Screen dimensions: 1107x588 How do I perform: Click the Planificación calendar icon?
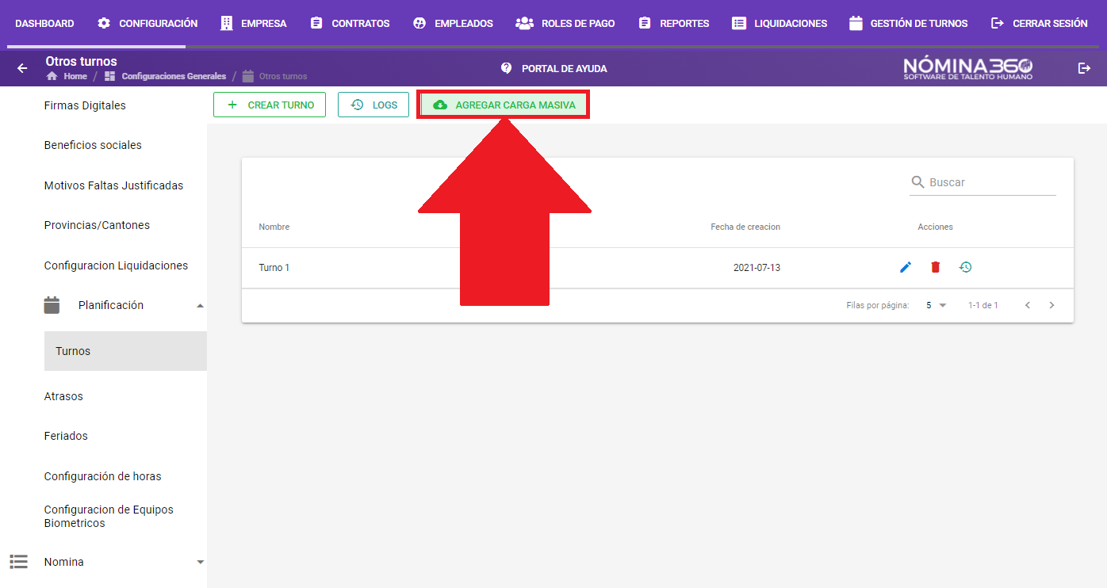pyautogui.click(x=52, y=305)
